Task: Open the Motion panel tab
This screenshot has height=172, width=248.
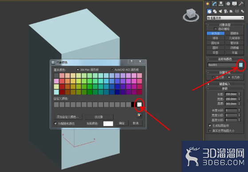Action: point(228,4)
